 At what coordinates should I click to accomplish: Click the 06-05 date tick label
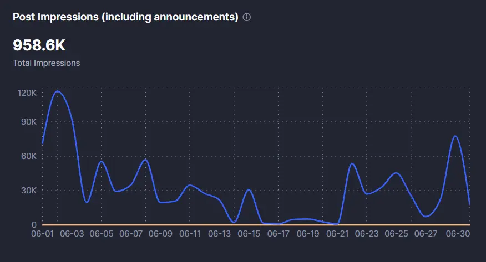tap(102, 234)
